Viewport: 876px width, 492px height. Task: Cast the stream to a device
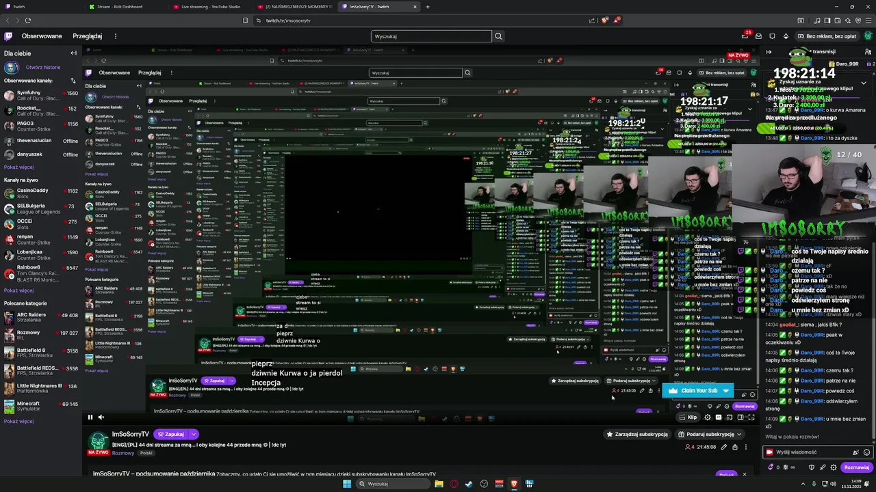(x=730, y=418)
